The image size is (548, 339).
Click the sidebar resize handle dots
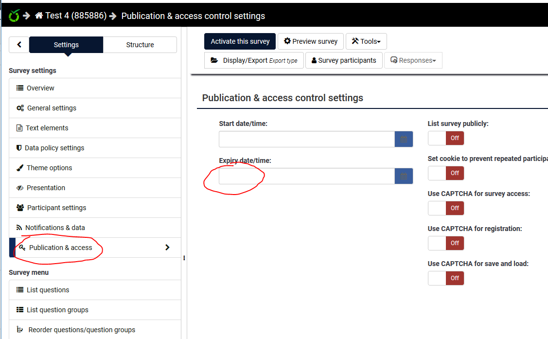tap(184, 258)
